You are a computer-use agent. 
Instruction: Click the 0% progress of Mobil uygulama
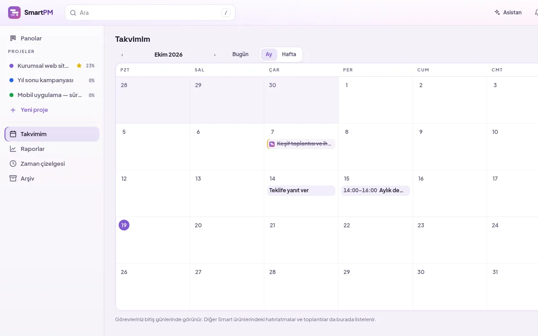92,95
